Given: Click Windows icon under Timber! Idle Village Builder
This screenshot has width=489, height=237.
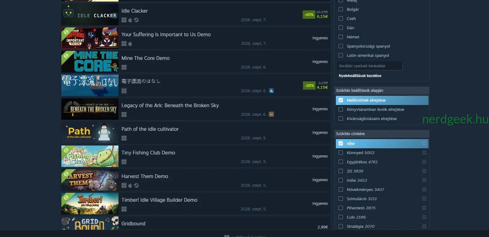Looking at the screenshot, I should [x=124, y=209].
